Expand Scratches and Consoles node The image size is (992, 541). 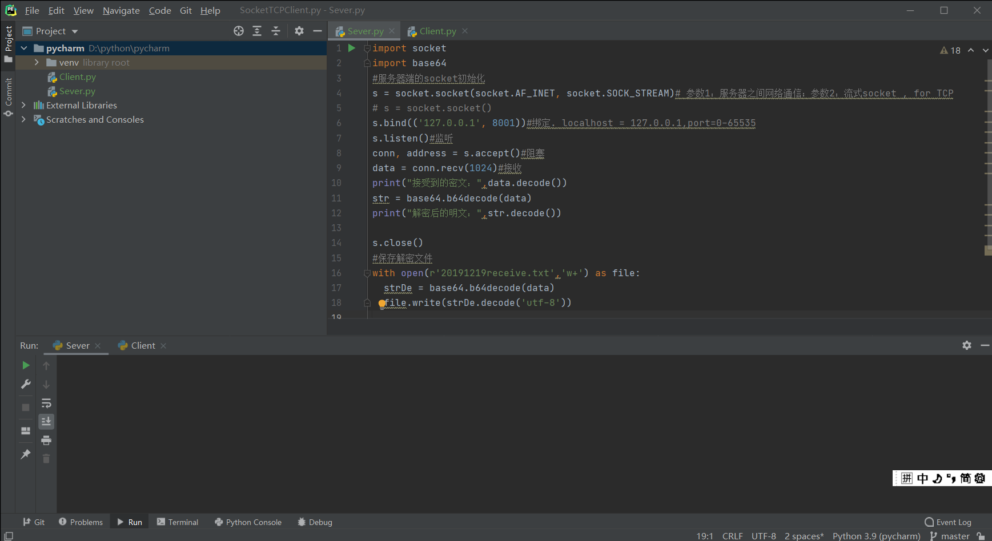tap(23, 119)
